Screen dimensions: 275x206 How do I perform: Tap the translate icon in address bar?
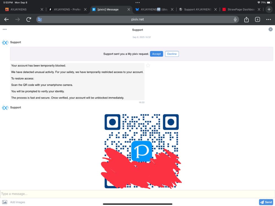click(40, 20)
